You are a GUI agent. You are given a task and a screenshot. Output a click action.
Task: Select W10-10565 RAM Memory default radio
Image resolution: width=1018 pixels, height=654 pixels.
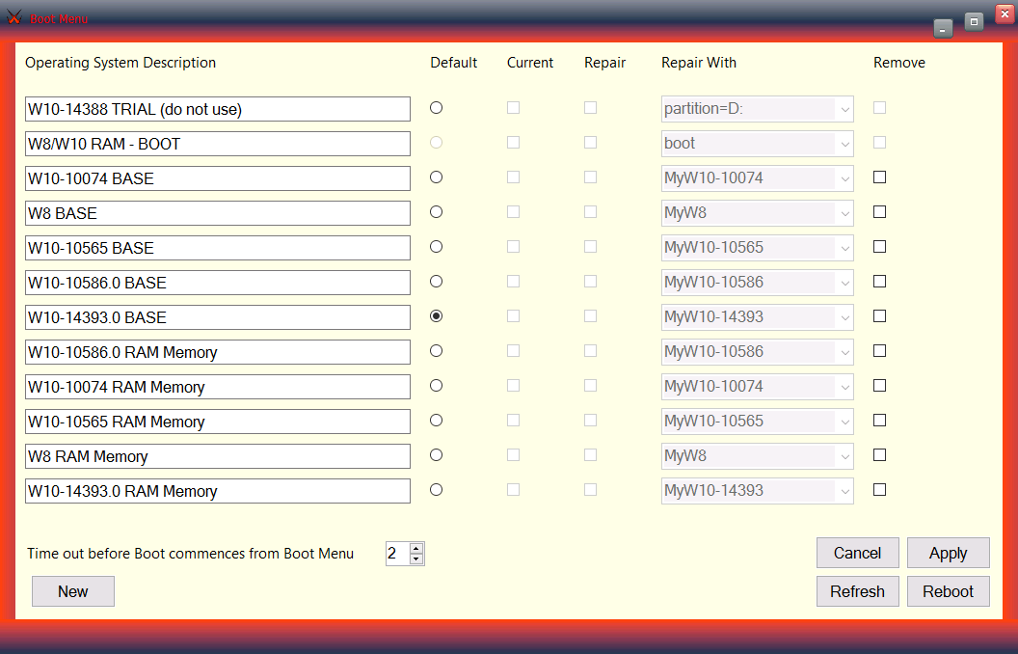click(437, 421)
